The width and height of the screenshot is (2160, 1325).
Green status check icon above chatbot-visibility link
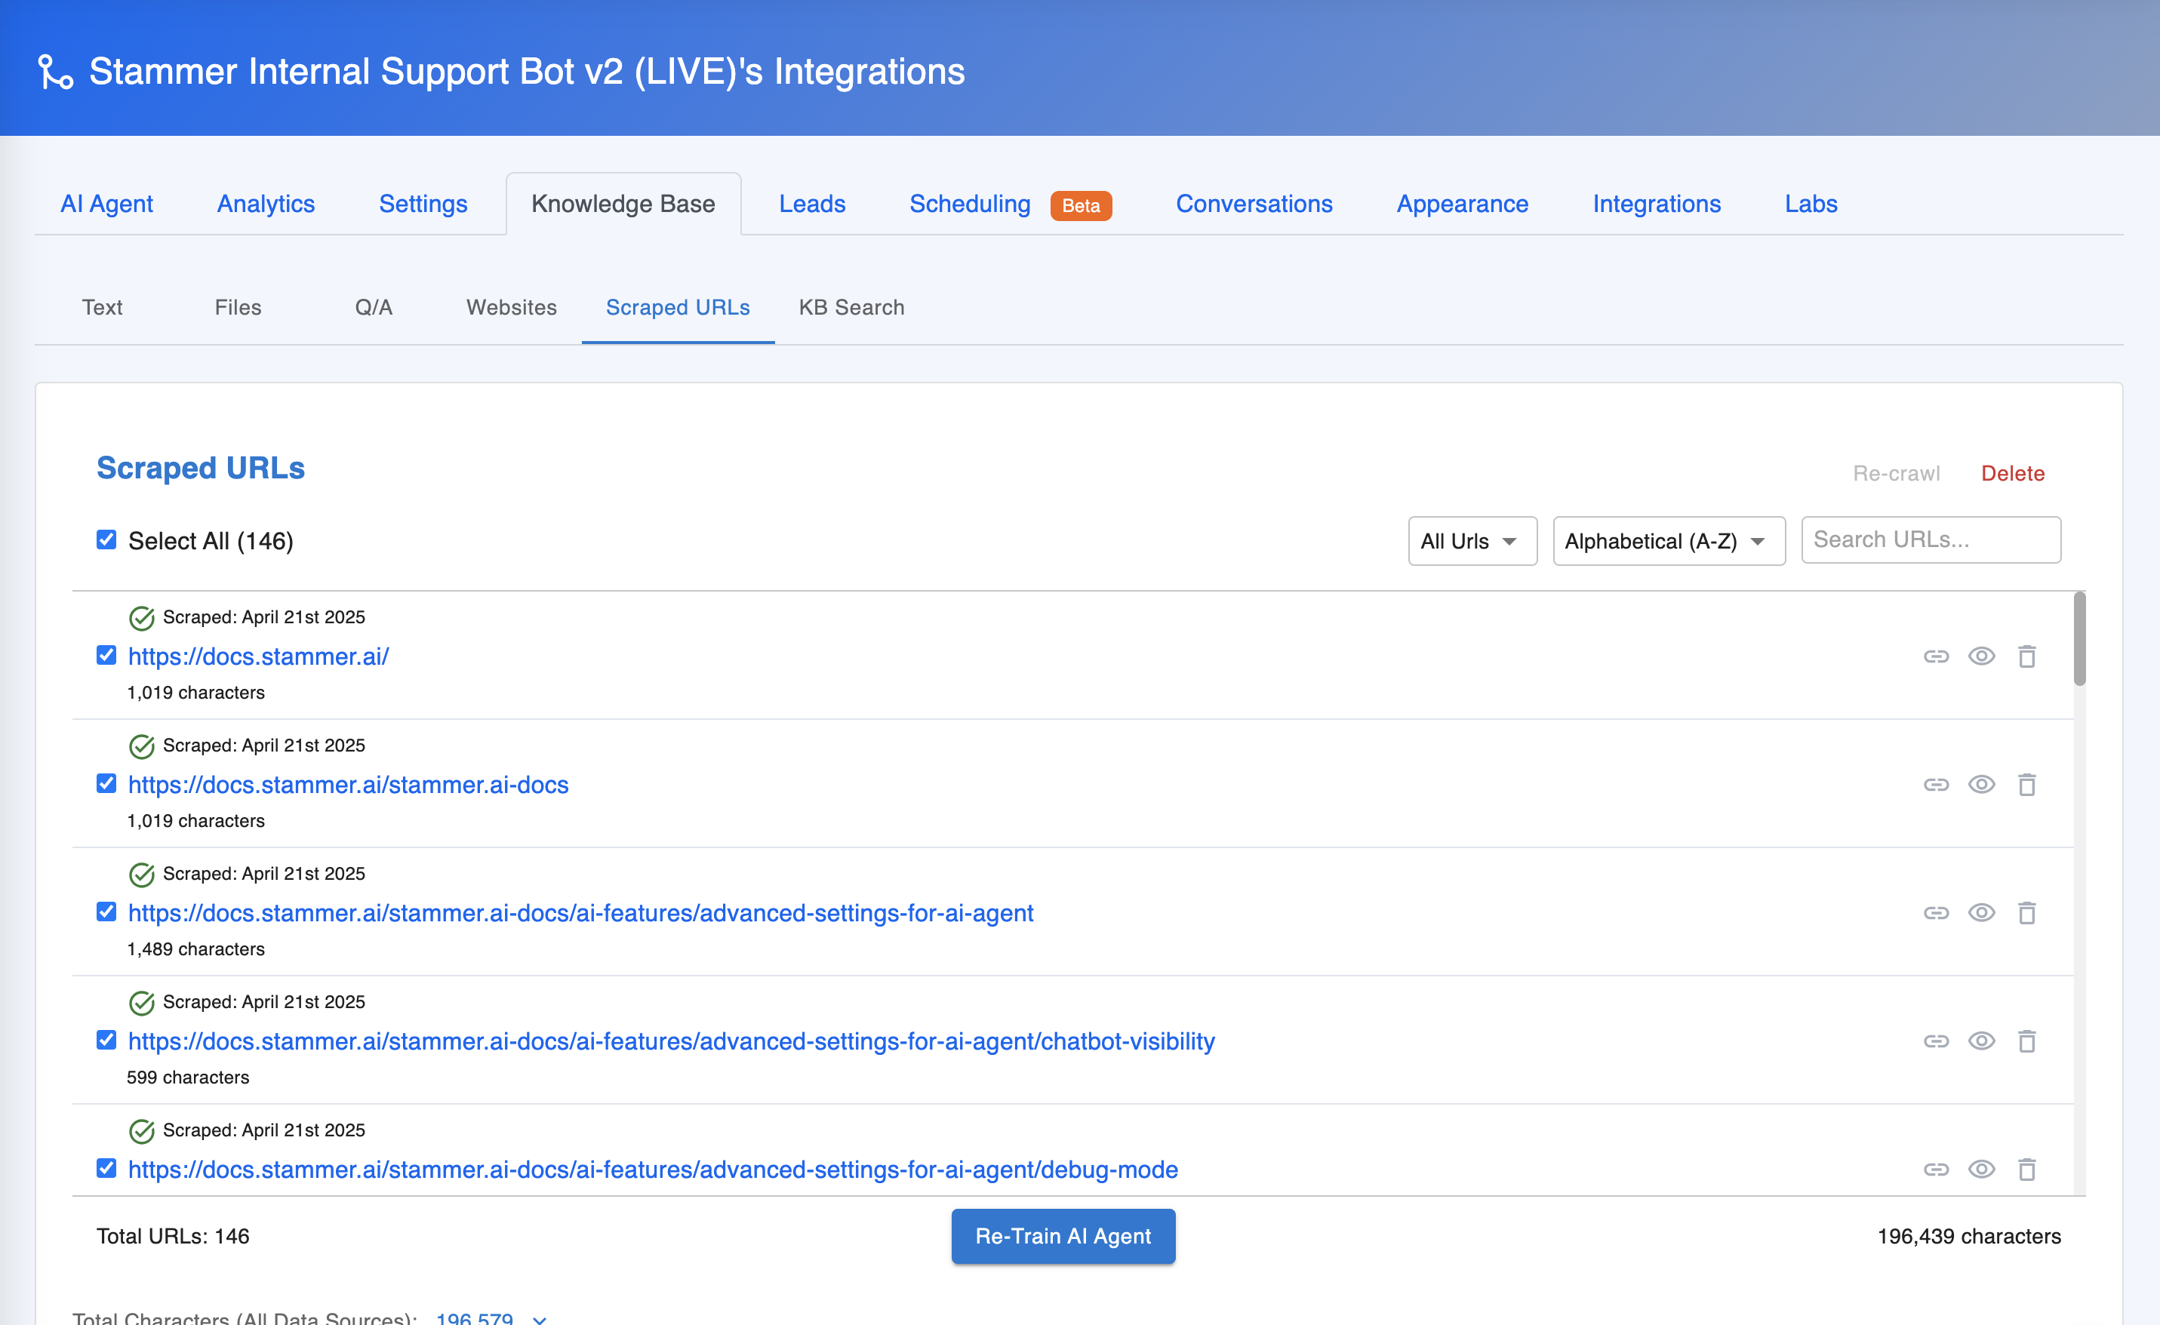point(141,1004)
